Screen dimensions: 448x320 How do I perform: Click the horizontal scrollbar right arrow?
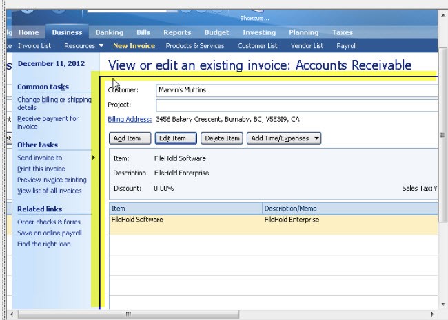432,314
